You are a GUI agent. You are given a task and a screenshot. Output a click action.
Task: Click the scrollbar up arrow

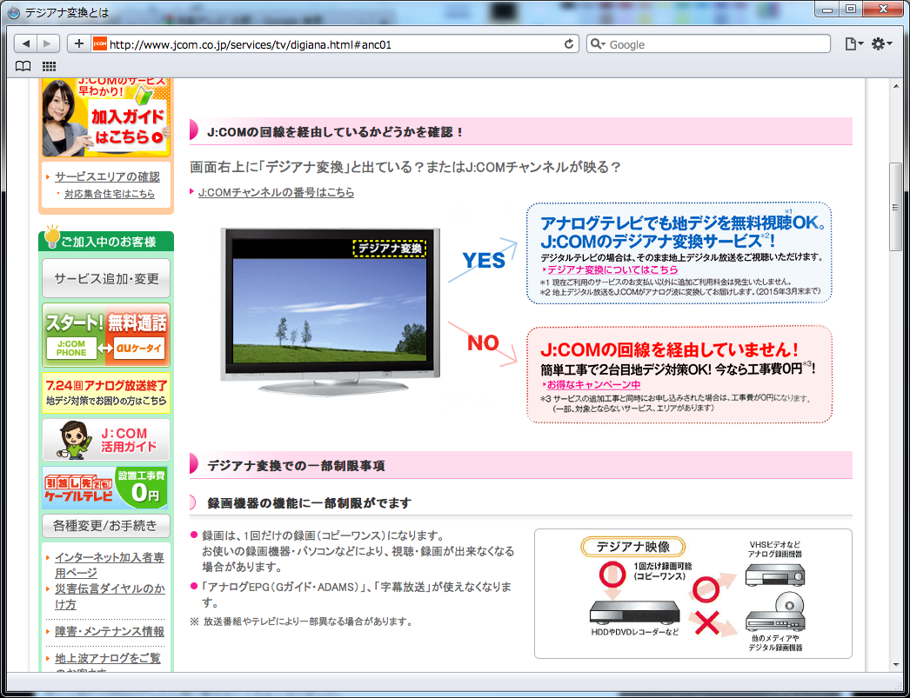point(896,85)
